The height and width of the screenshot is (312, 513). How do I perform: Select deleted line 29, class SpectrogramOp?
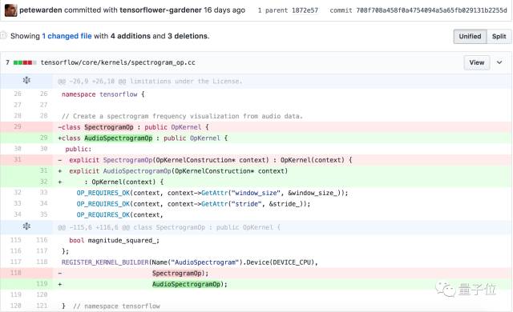tap(256, 127)
